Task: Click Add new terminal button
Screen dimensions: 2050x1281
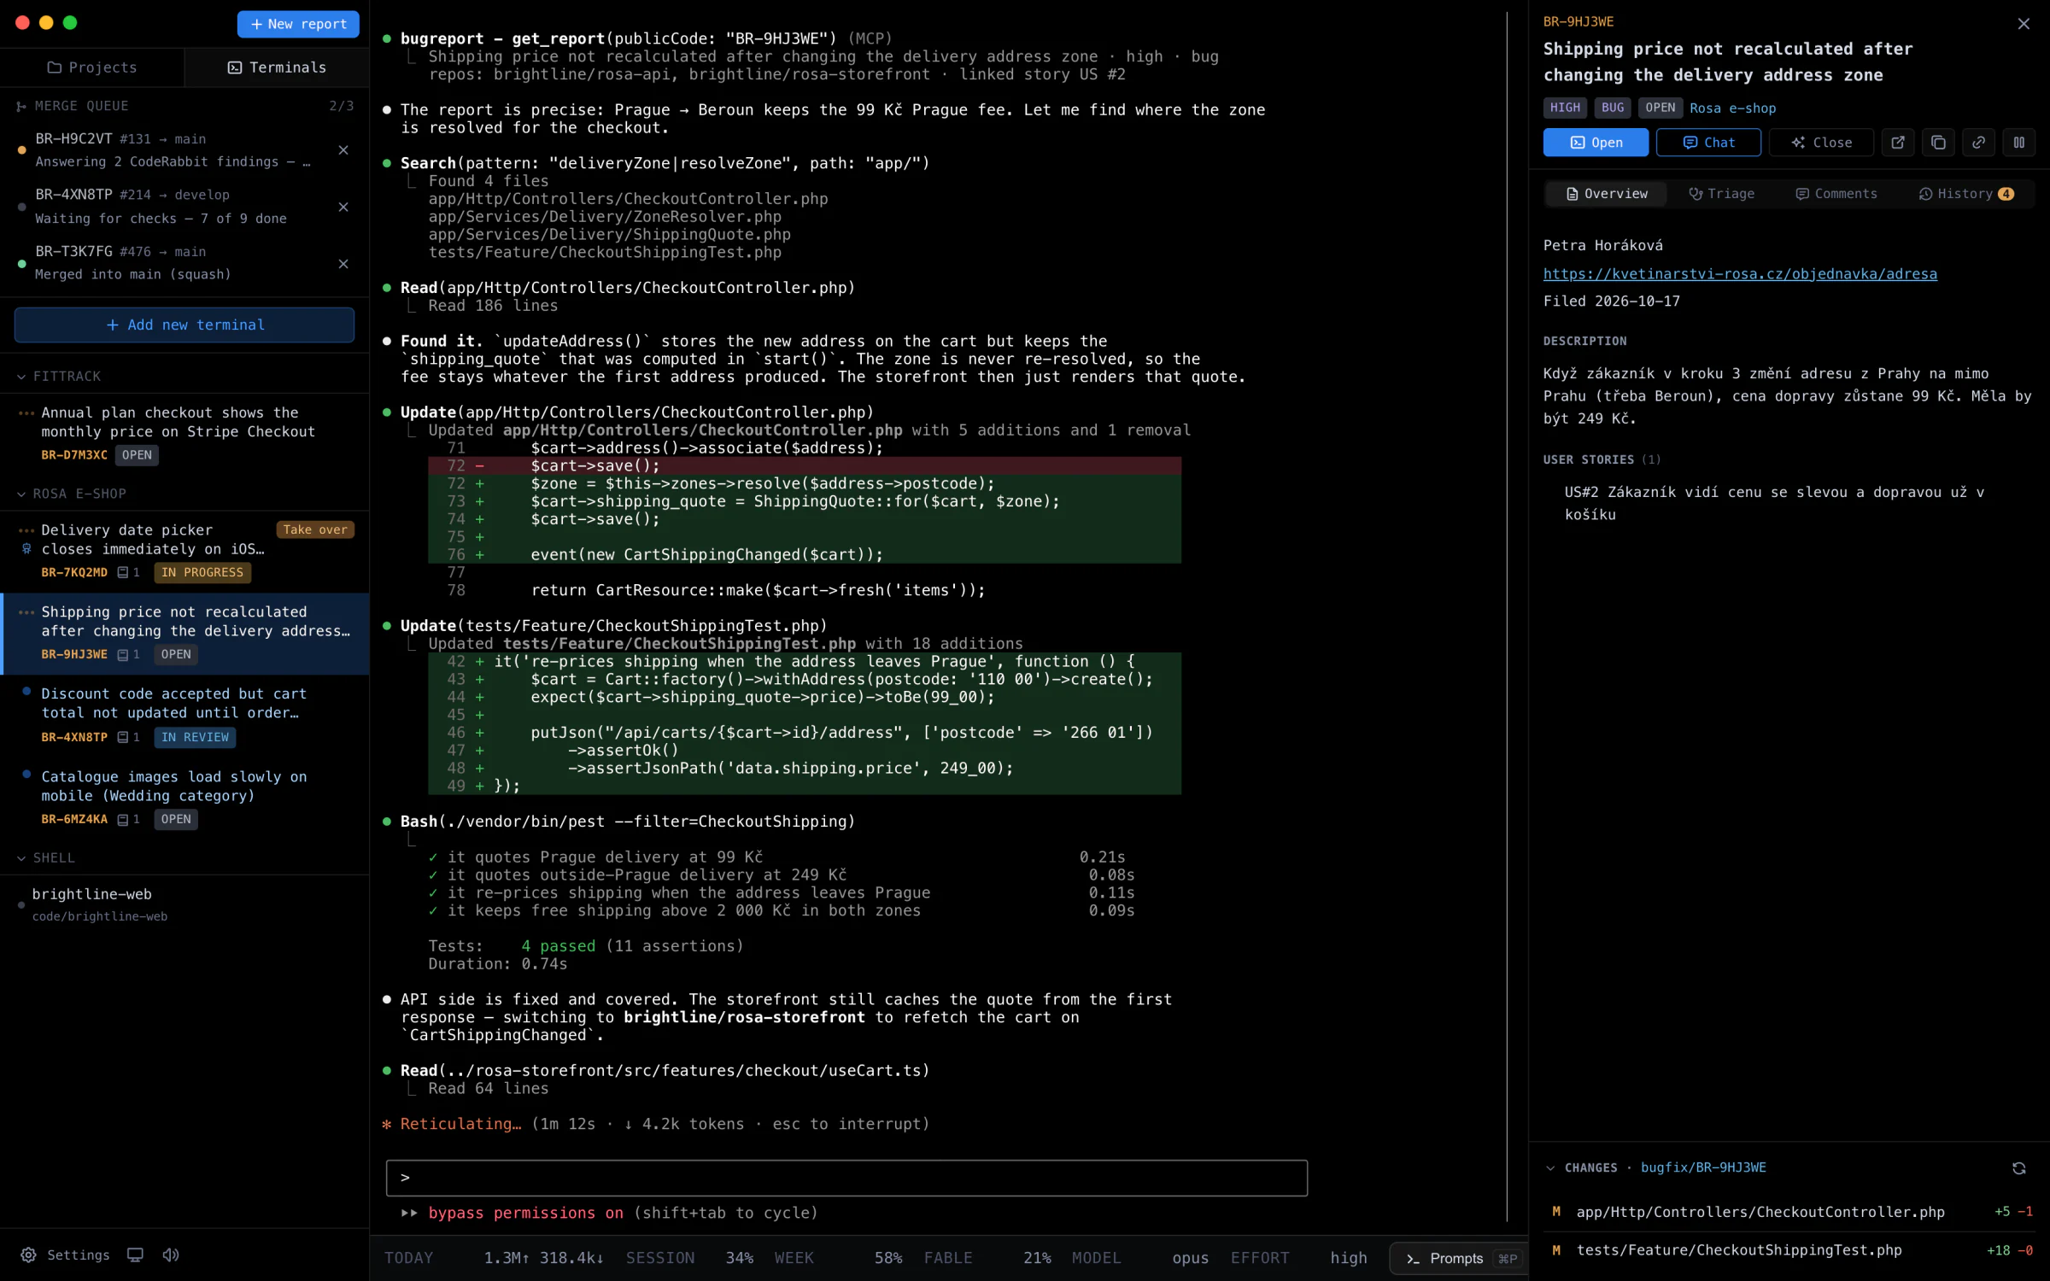Action: point(184,325)
